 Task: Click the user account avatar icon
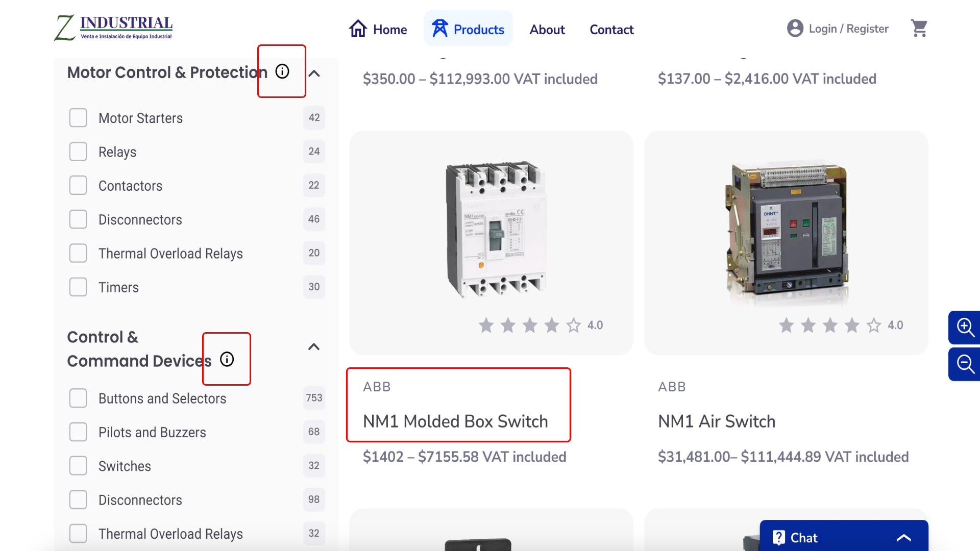(795, 29)
